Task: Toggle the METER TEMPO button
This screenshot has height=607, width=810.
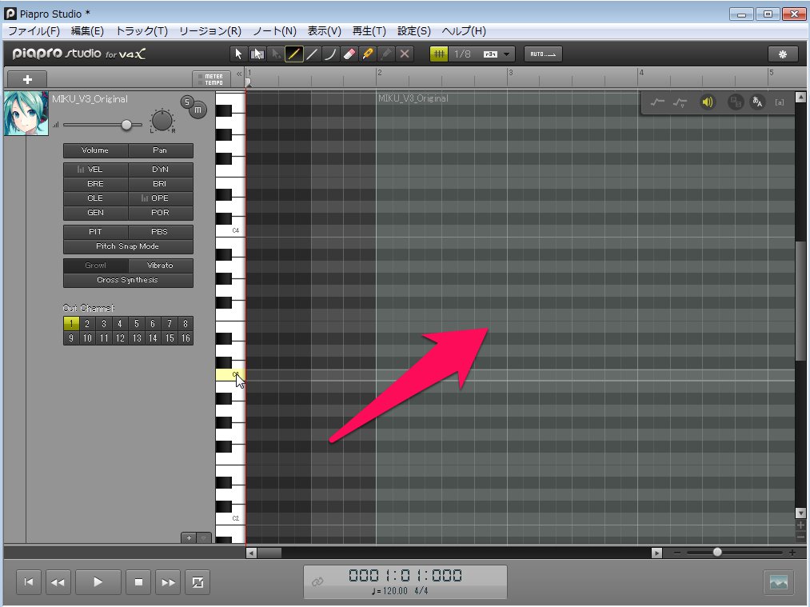Action: (211, 79)
